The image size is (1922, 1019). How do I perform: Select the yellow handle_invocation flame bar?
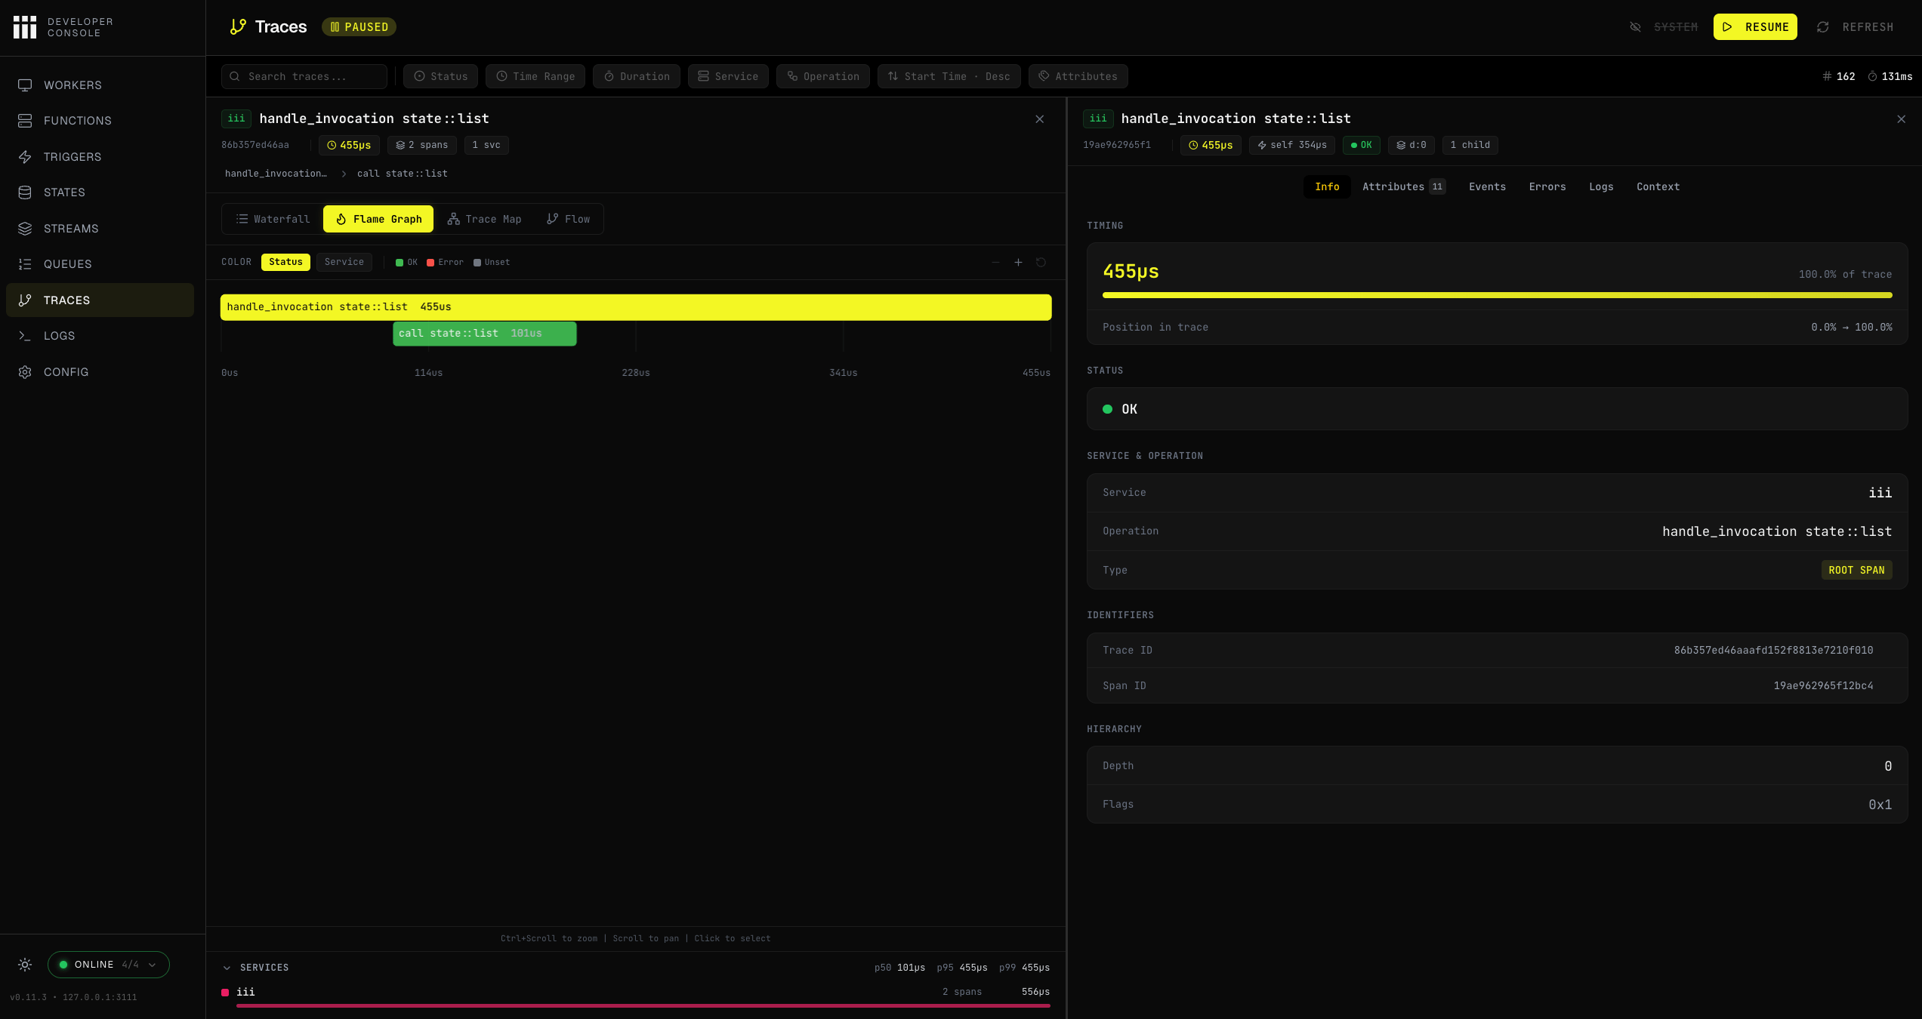(636, 307)
